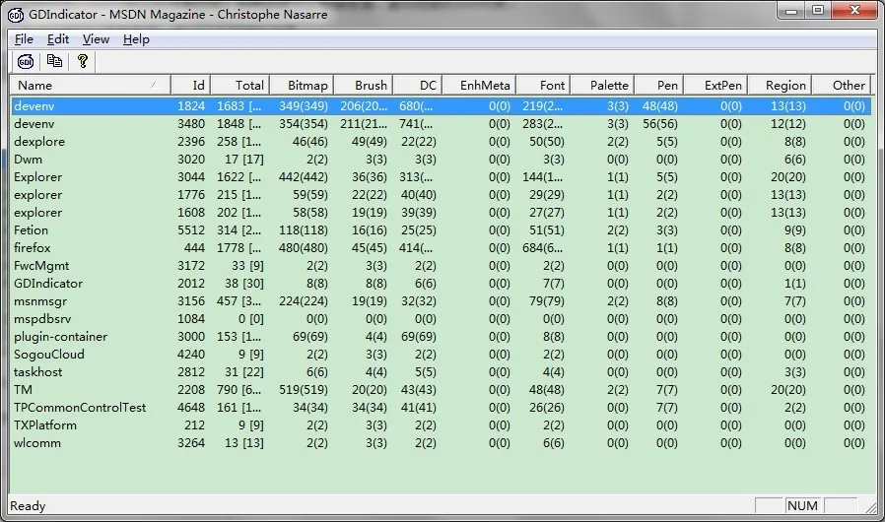
Task: Click Total value 38 [30] in GDIndicator row
Action: (x=243, y=284)
